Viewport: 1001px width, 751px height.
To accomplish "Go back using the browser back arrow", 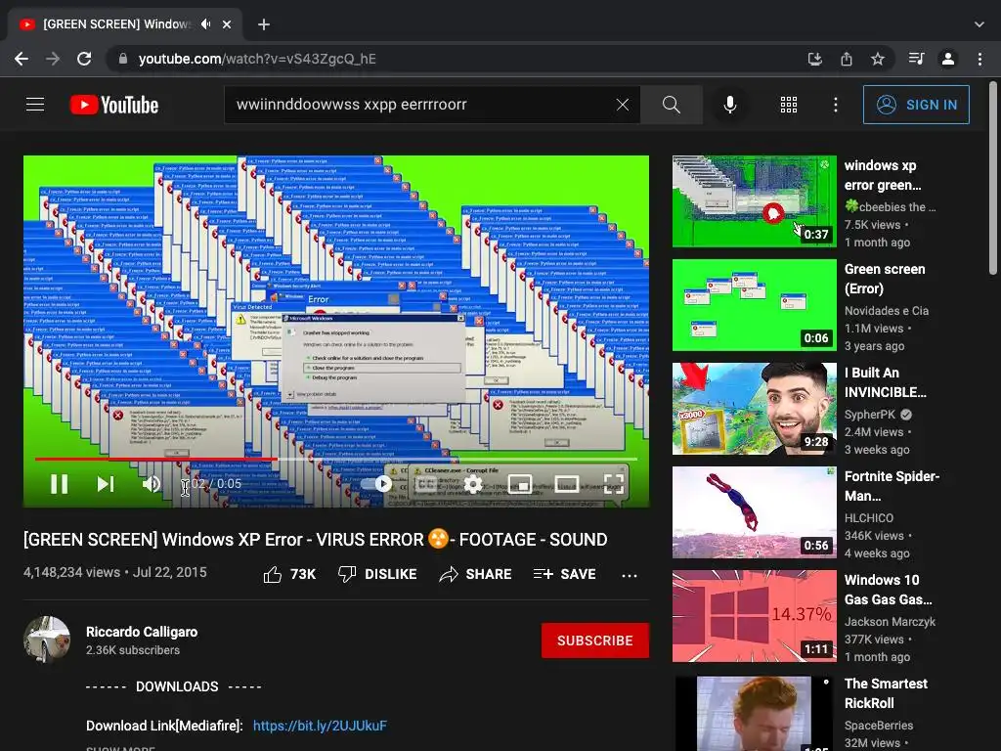I will click(22, 59).
